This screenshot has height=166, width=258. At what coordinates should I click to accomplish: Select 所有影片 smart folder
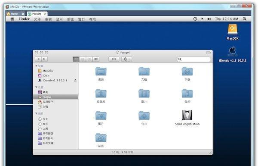click(55, 138)
